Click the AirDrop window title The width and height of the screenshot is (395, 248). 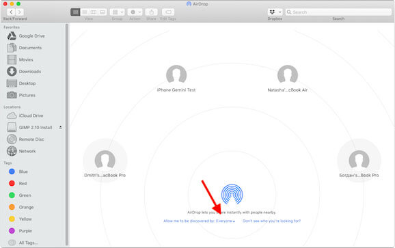pyautogui.click(x=197, y=4)
